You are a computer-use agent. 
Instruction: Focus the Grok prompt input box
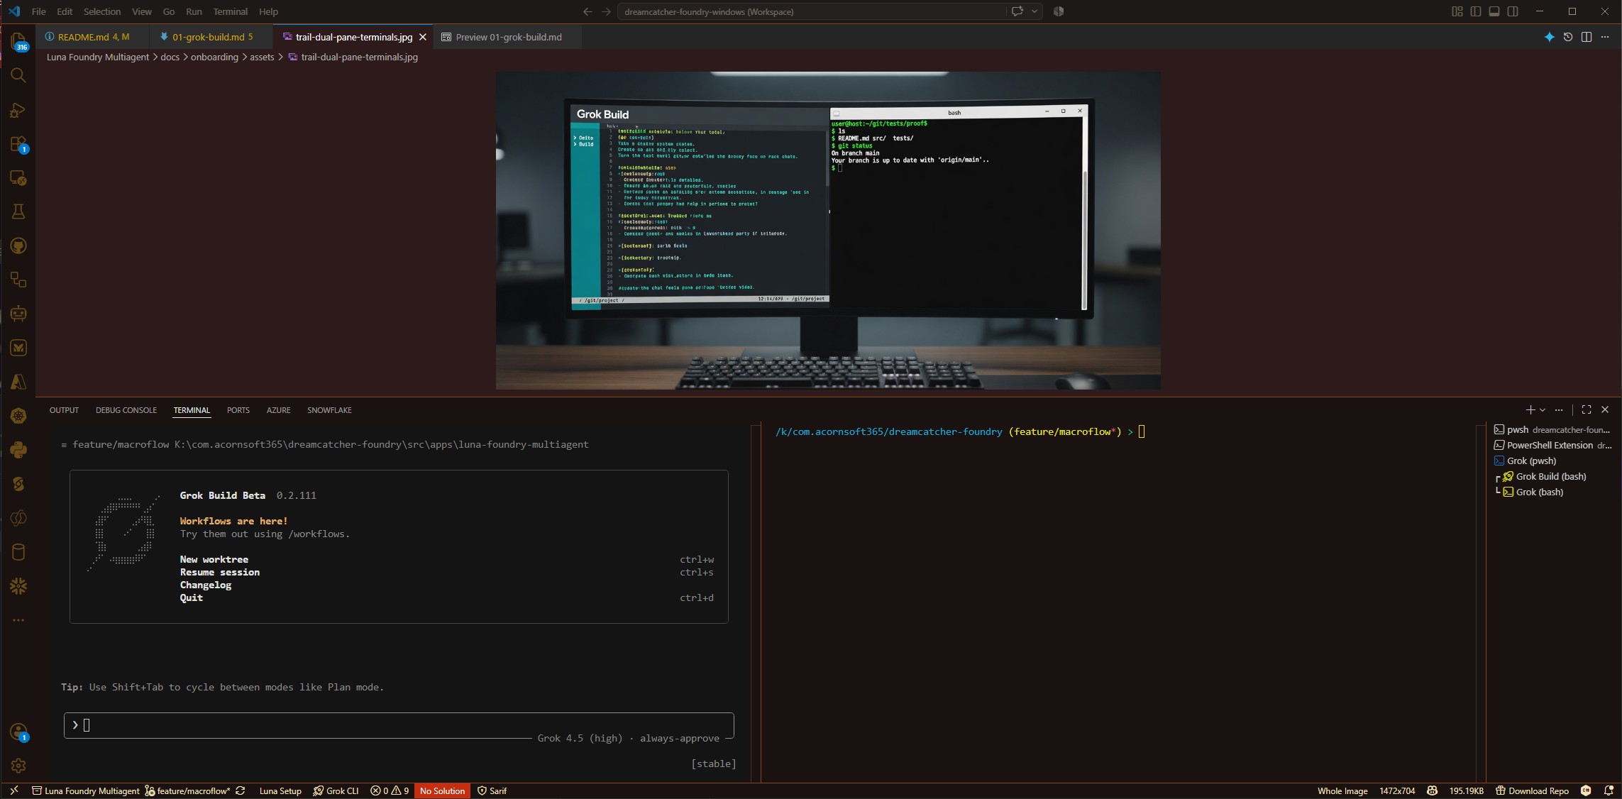click(399, 725)
